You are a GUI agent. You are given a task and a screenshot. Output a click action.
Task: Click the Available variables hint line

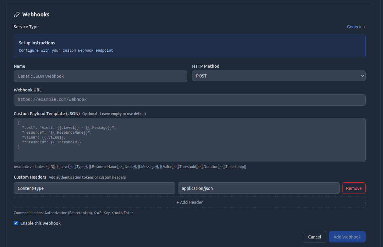[130, 167]
